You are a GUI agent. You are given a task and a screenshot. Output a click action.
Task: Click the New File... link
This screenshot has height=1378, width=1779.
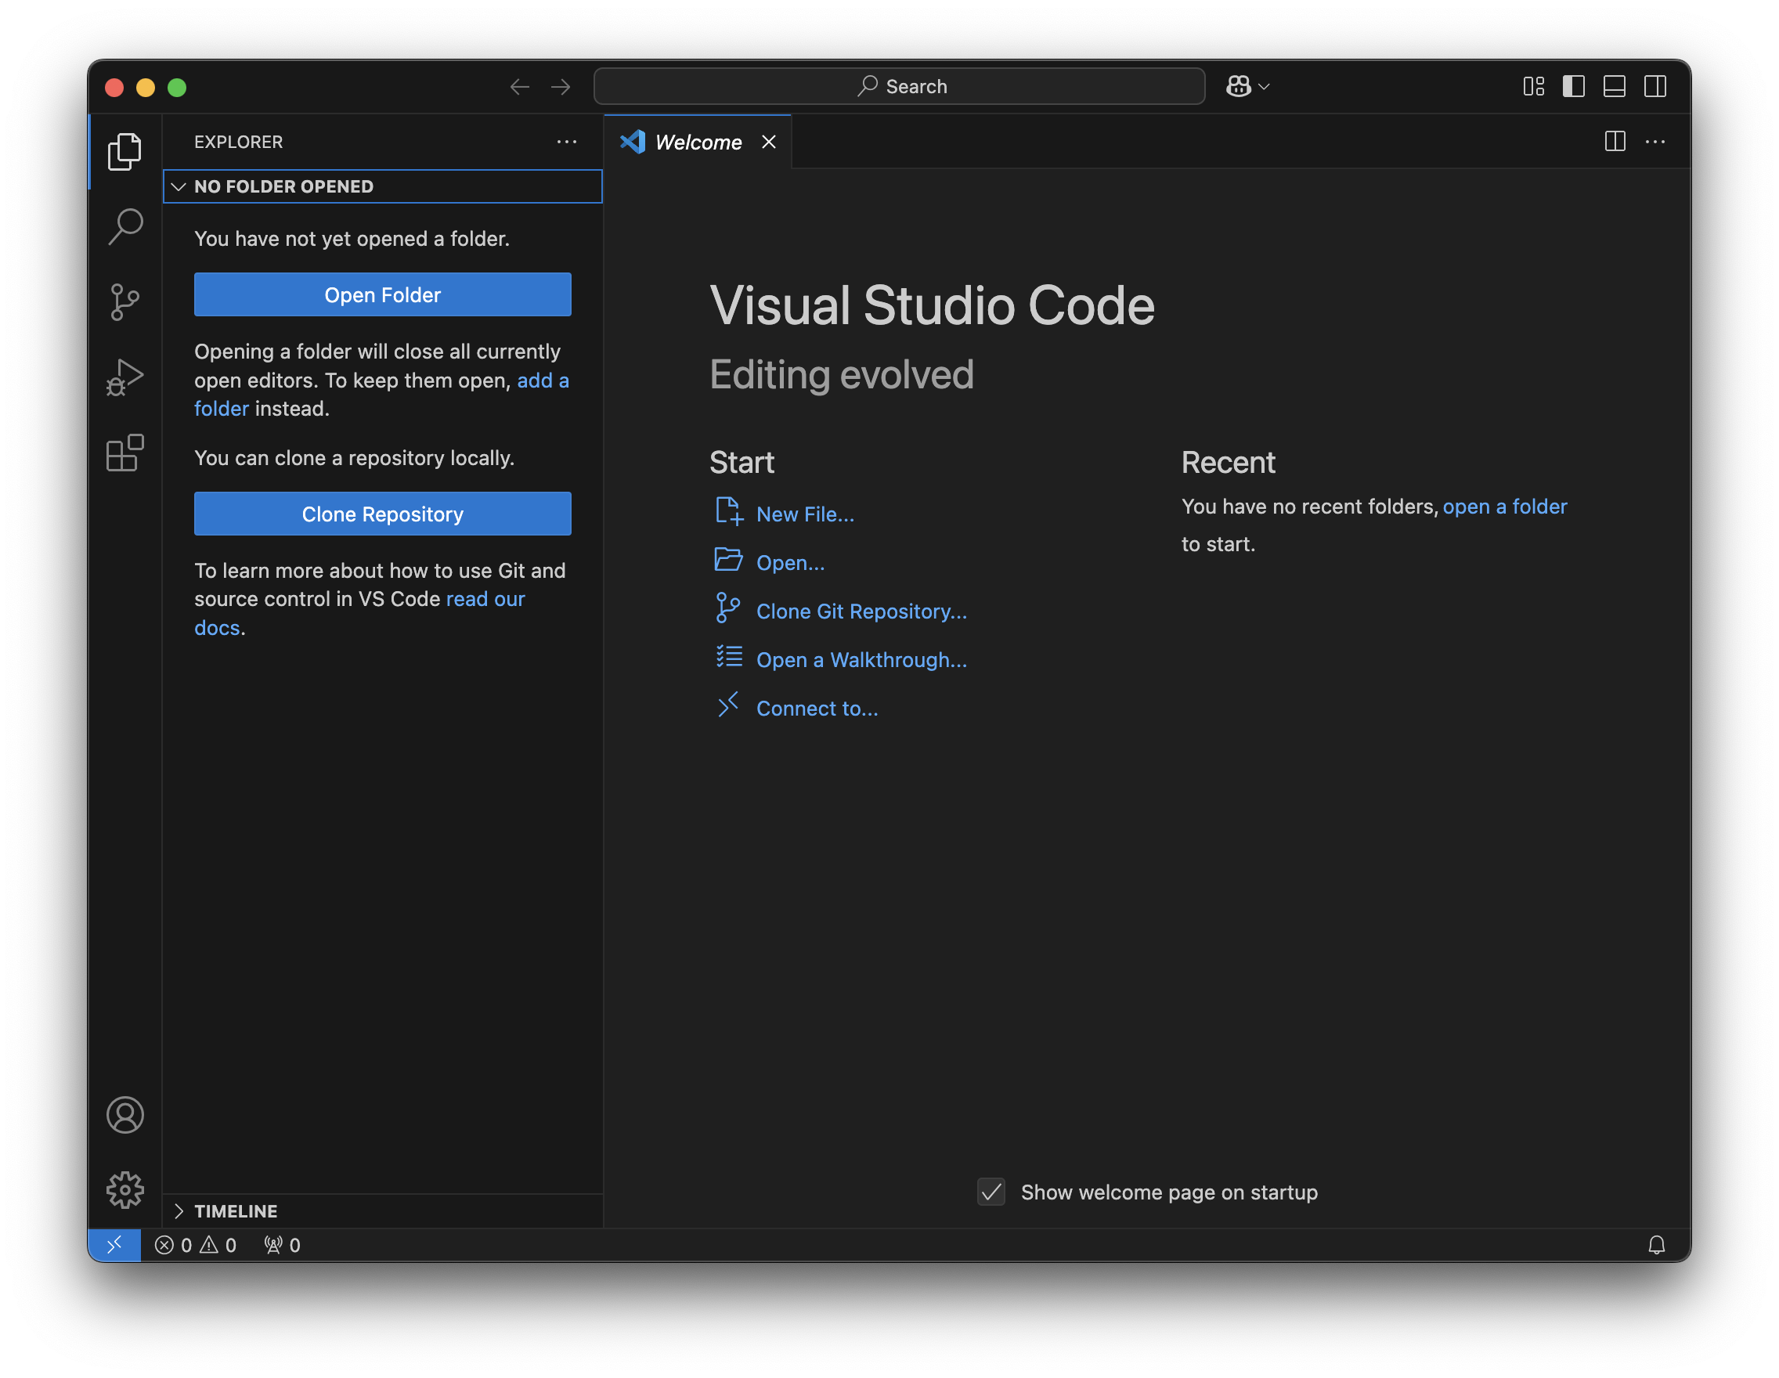tap(805, 514)
